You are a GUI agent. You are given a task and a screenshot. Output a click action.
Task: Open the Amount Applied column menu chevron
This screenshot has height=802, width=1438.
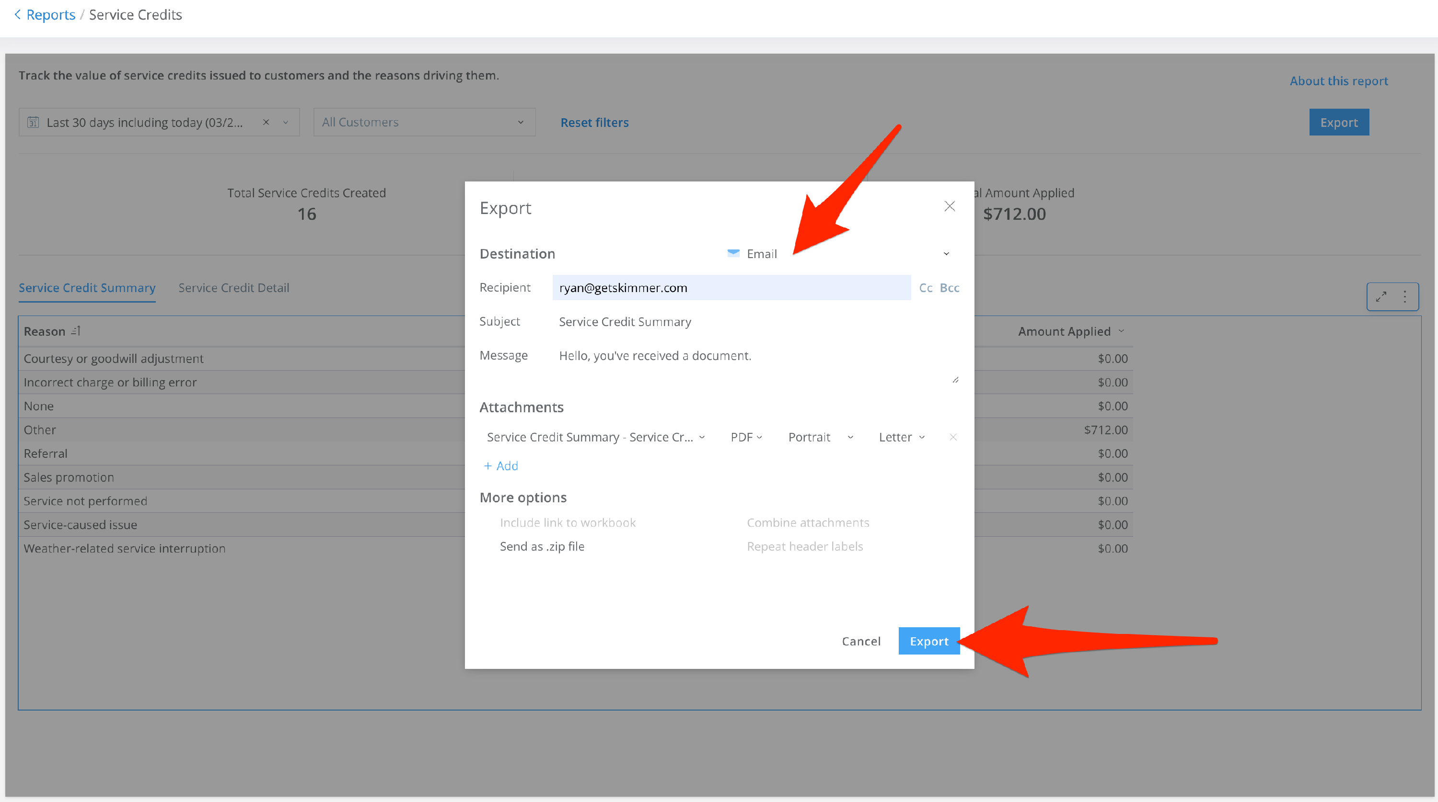(1121, 331)
